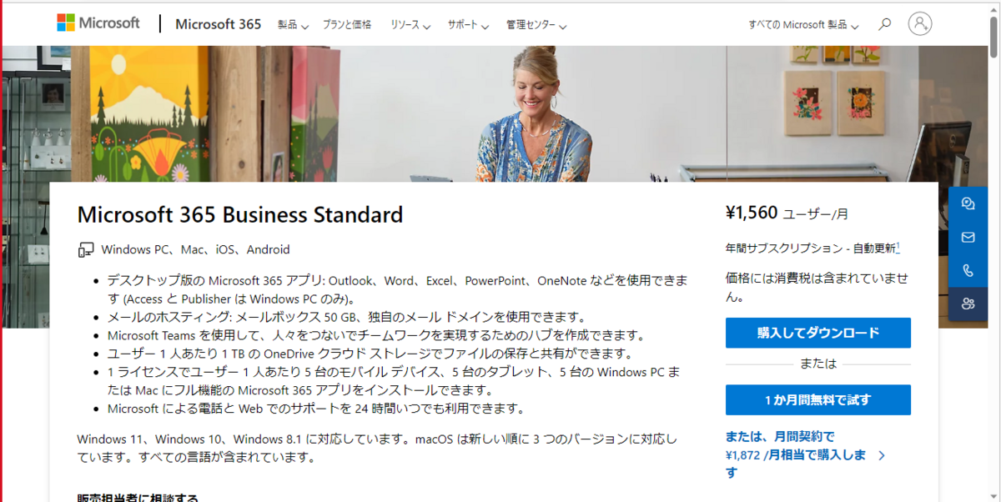
Task: Click the 年間サブスクリプション text
Action: pos(811,248)
